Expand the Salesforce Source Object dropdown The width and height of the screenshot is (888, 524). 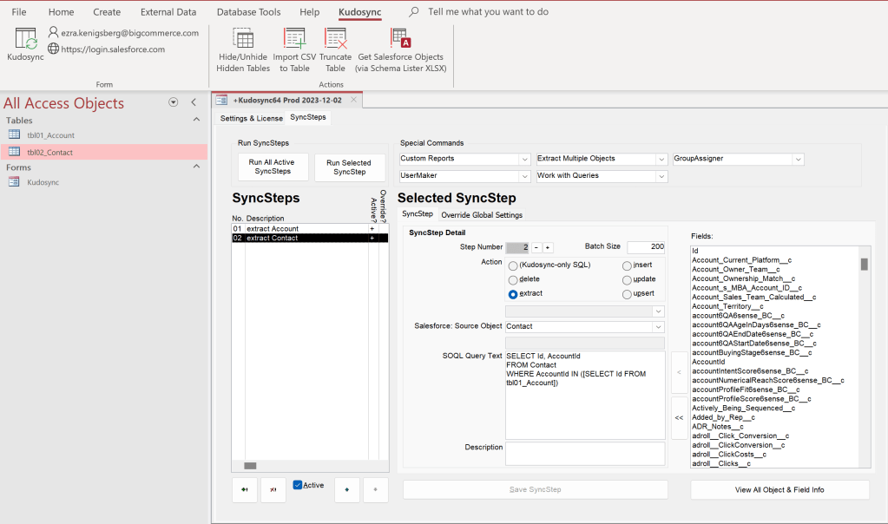(658, 327)
